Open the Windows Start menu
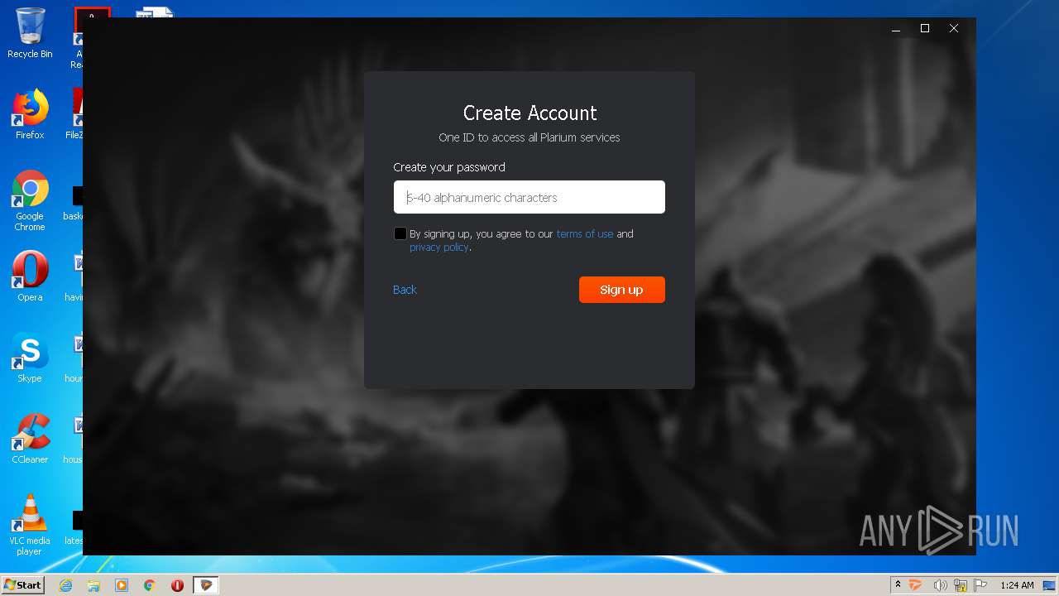The height and width of the screenshot is (596, 1059). [22, 584]
